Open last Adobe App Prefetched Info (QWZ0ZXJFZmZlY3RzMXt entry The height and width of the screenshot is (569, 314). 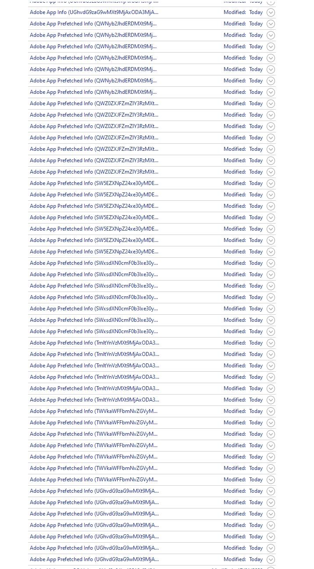click(x=94, y=172)
